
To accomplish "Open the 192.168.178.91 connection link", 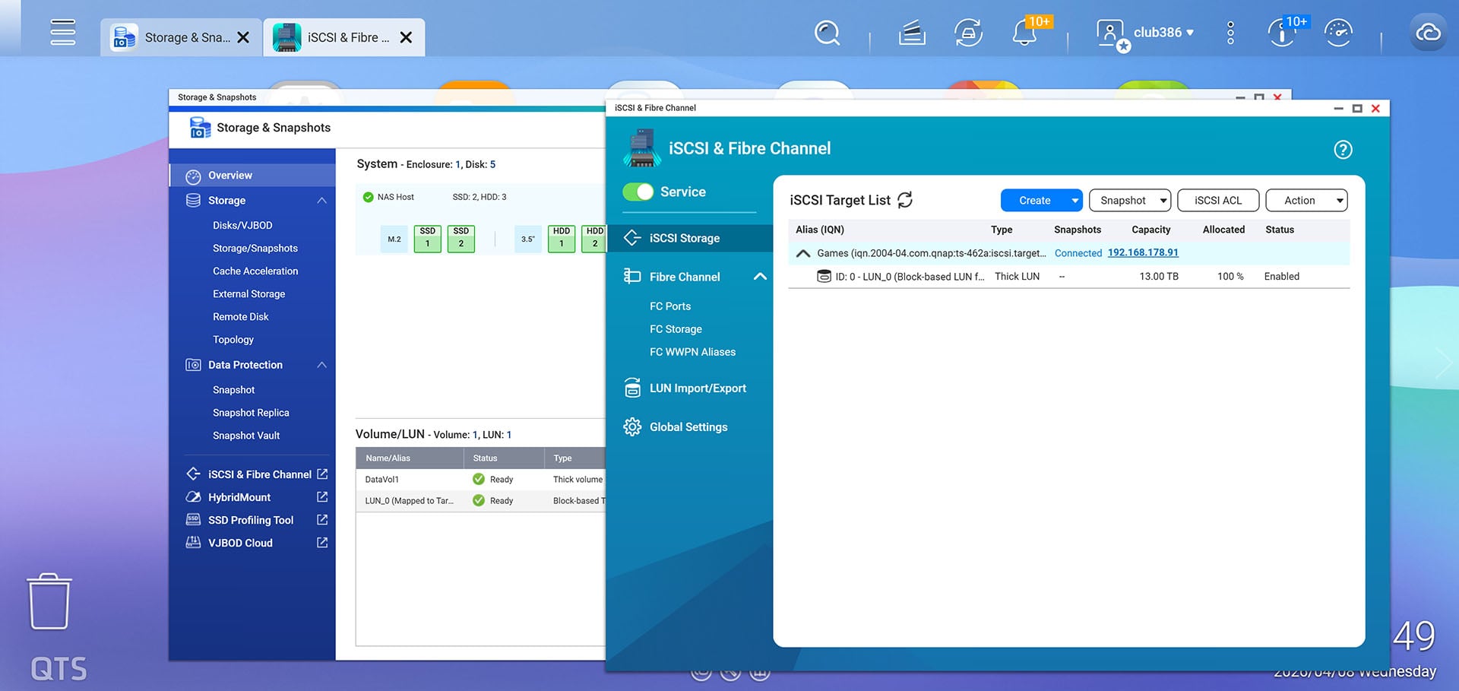I will pos(1143,252).
